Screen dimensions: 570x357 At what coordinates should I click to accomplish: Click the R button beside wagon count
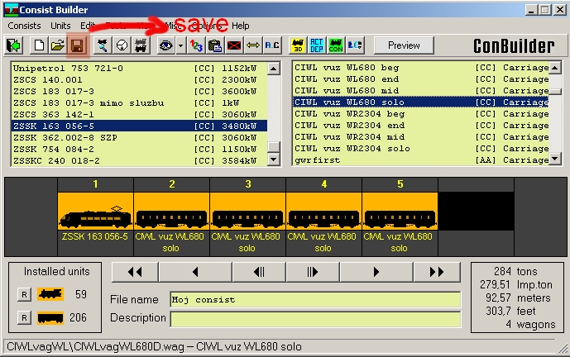24,318
